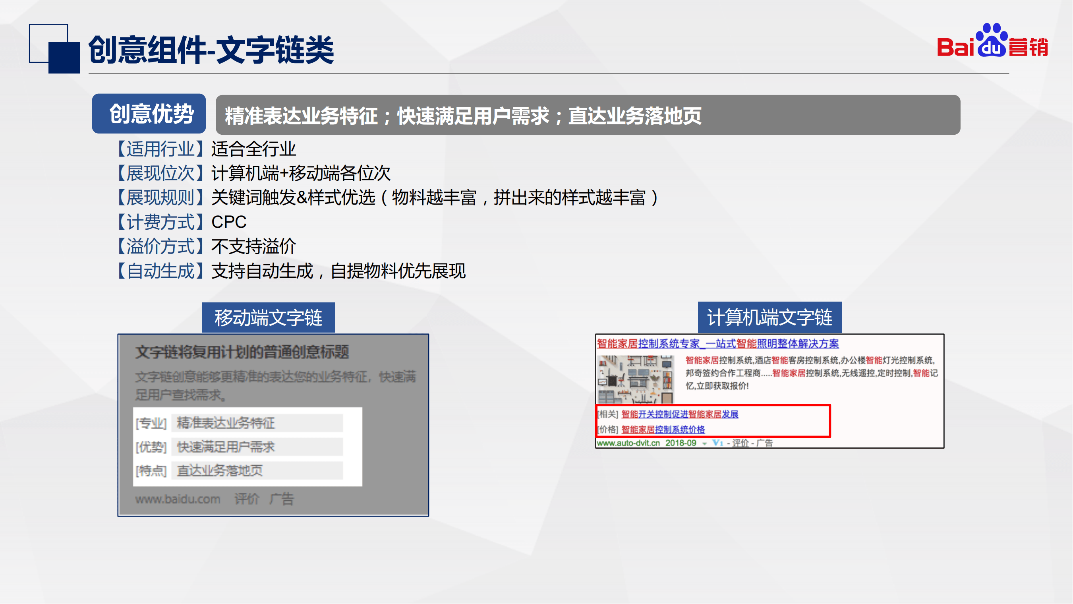Image resolution: width=1073 pixels, height=604 pixels.
Task: Click the "评价" link in the PC ad footer
Action: (x=740, y=443)
